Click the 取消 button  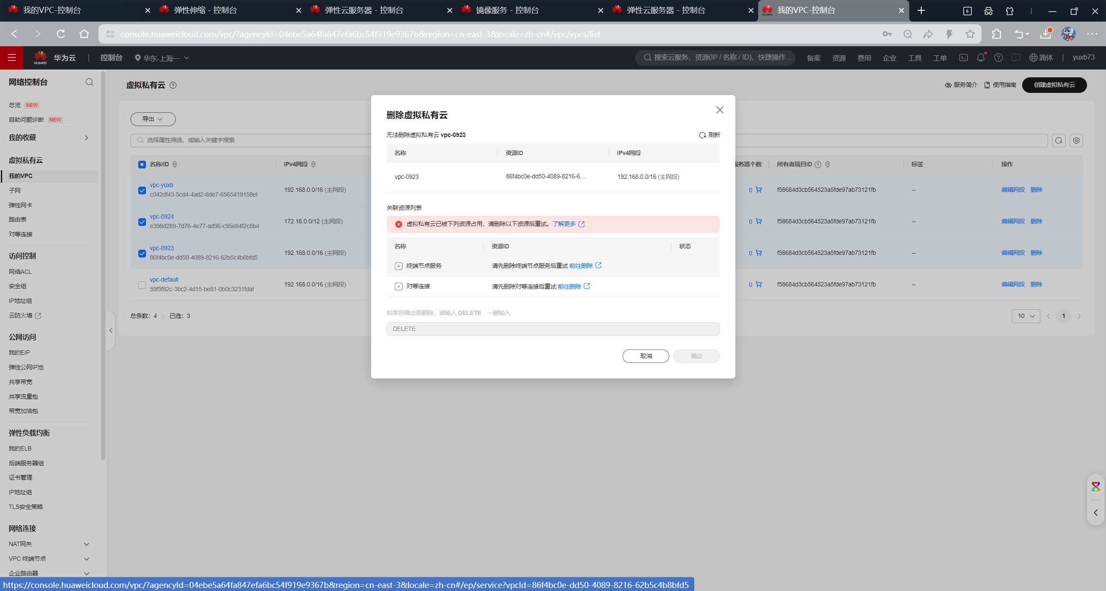(645, 356)
